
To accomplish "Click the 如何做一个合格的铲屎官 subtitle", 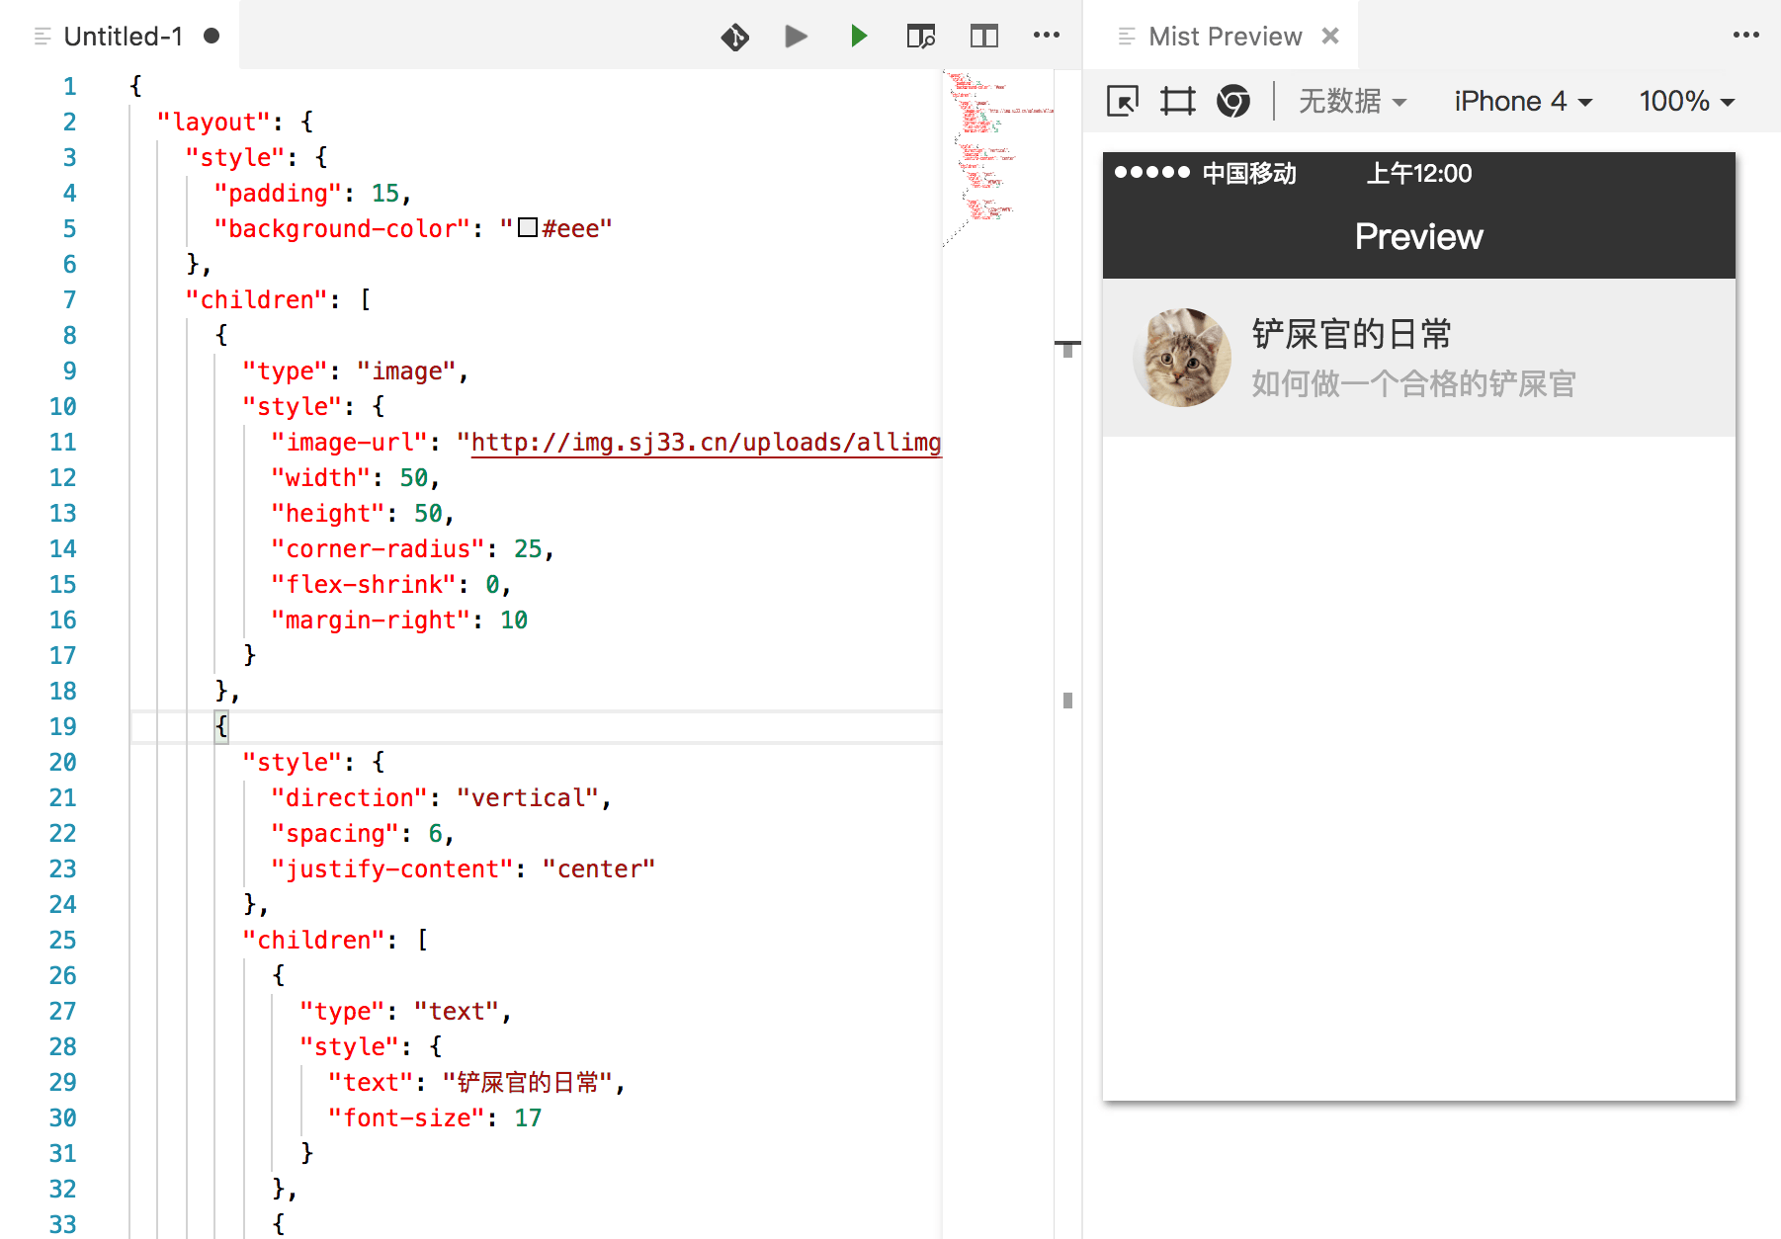I will 1413,383.
